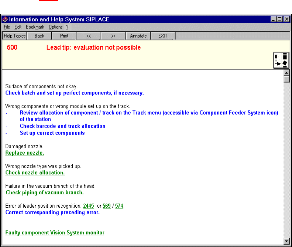Click text 'Surface of components not okay.'

click(41, 87)
